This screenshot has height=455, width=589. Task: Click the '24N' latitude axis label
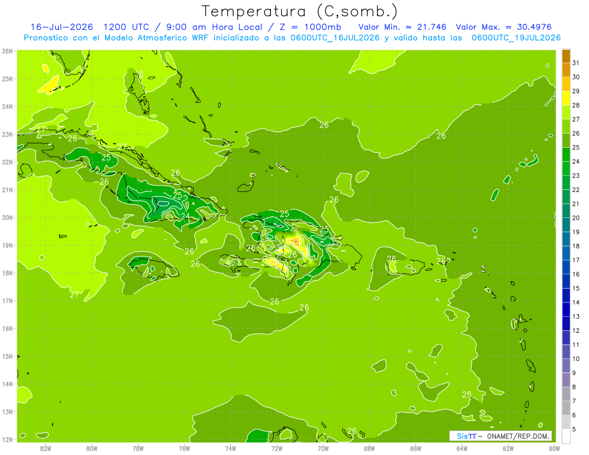7,107
